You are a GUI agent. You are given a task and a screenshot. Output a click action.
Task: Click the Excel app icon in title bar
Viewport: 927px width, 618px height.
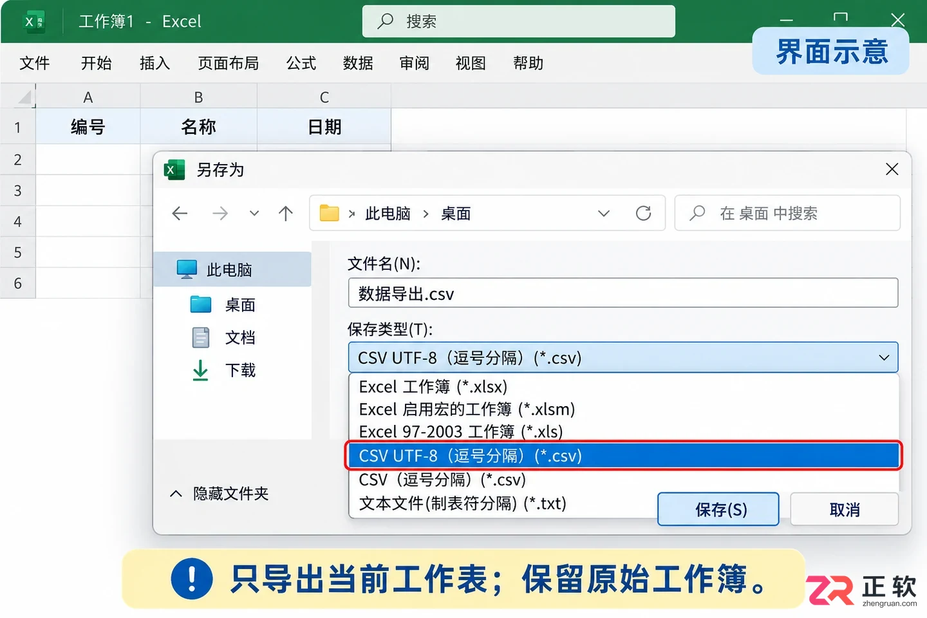[x=34, y=21]
